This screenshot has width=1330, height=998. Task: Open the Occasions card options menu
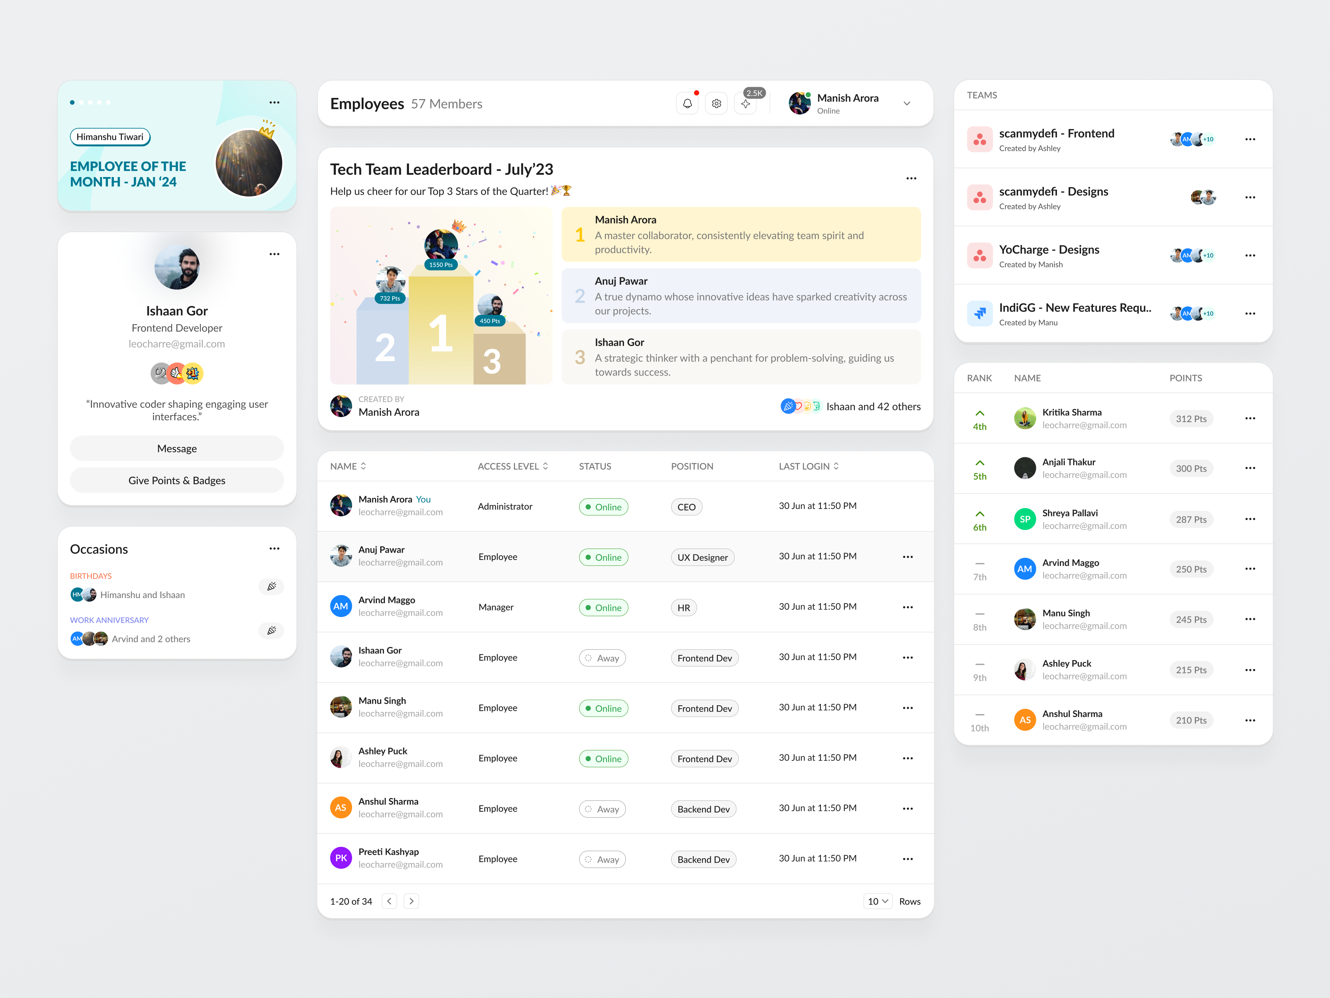pyautogui.click(x=274, y=548)
